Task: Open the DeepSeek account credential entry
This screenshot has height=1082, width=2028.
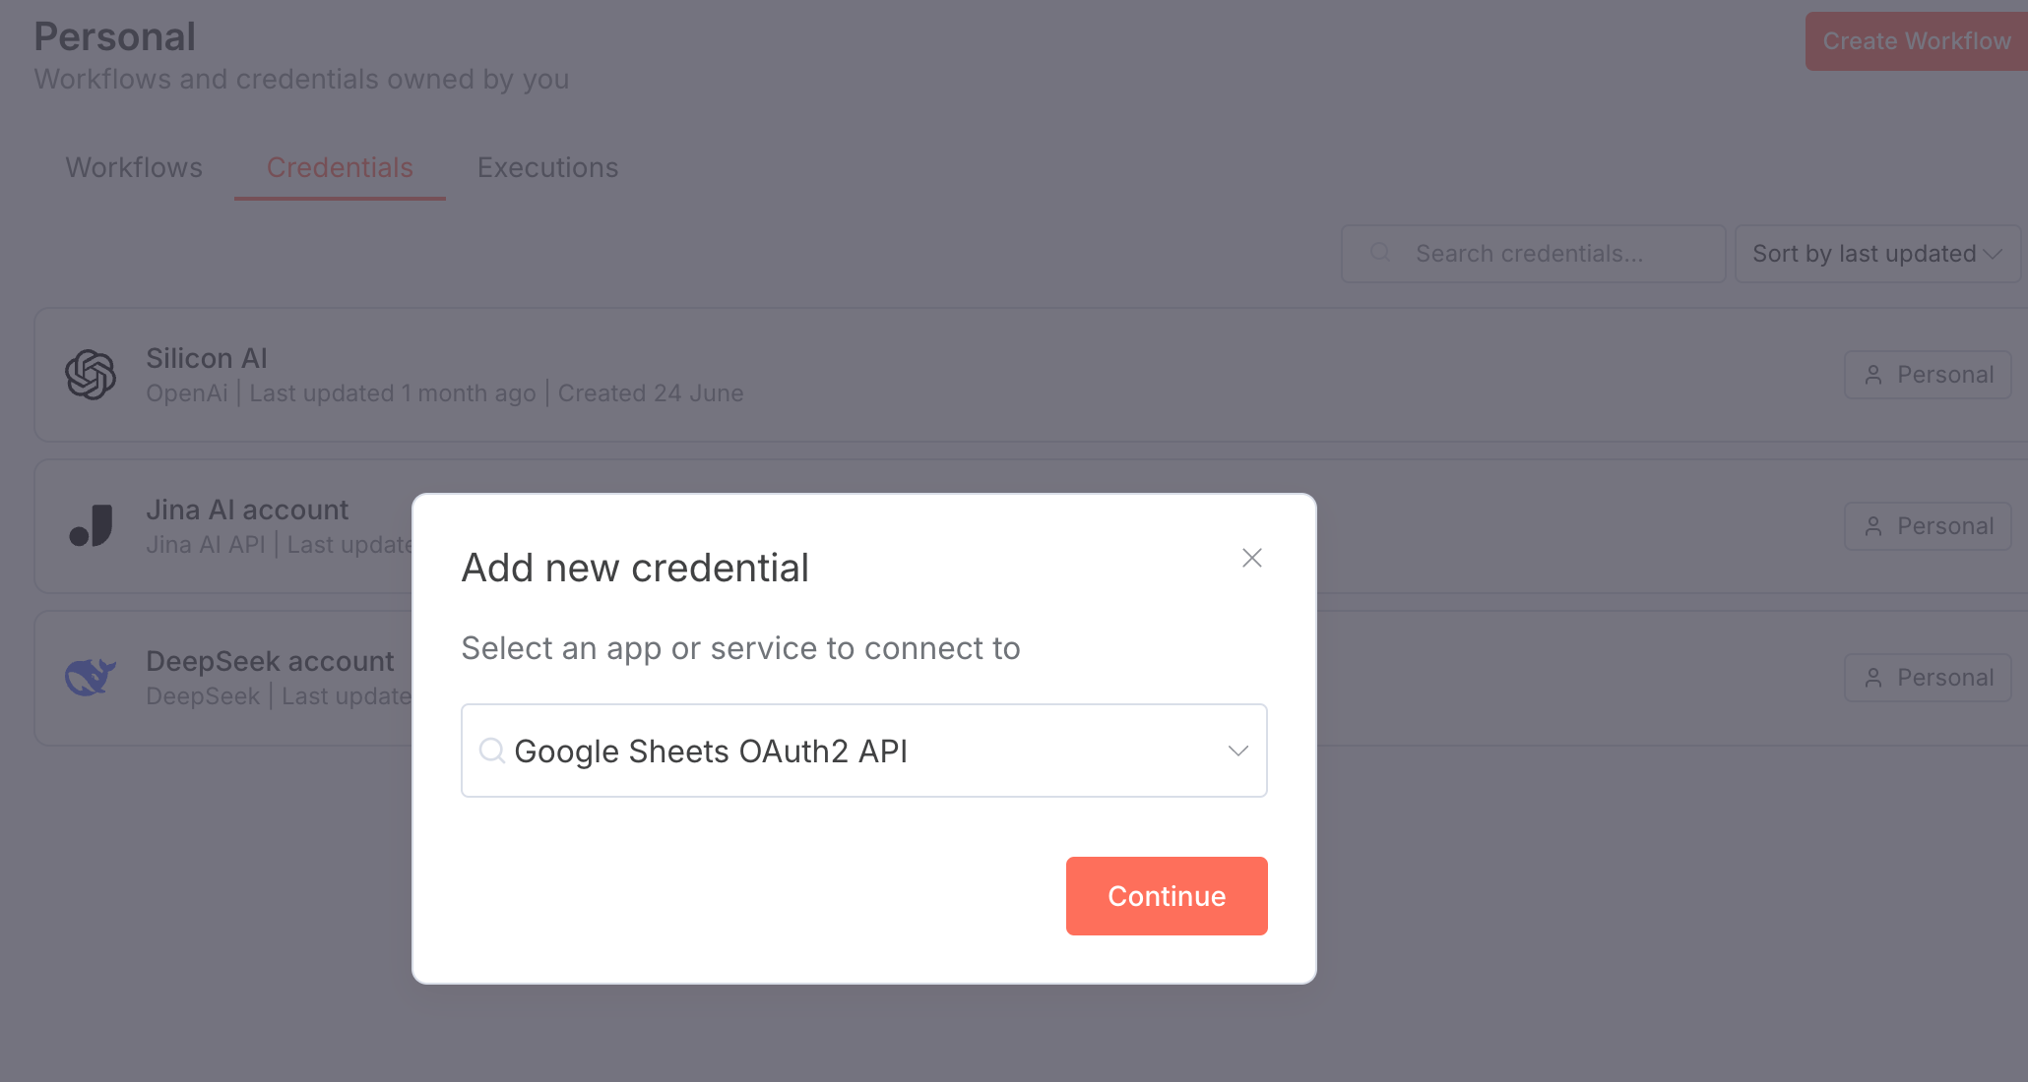Action: pyautogui.click(x=270, y=662)
